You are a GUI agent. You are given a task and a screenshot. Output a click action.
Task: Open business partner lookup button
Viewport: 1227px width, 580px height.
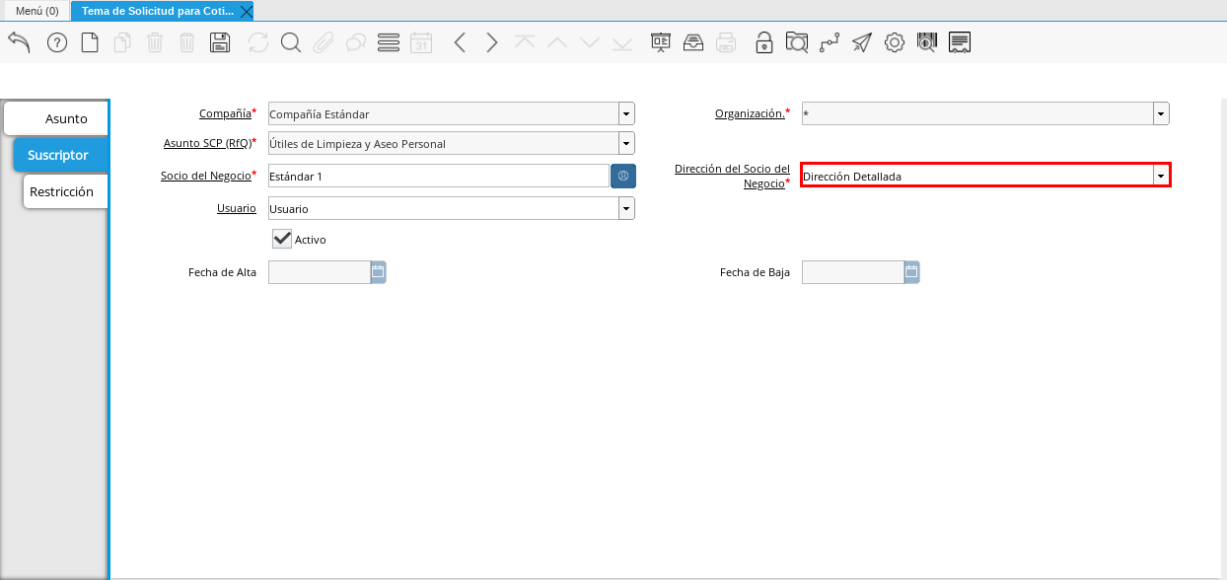pyautogui.click(x=623, y=176)
